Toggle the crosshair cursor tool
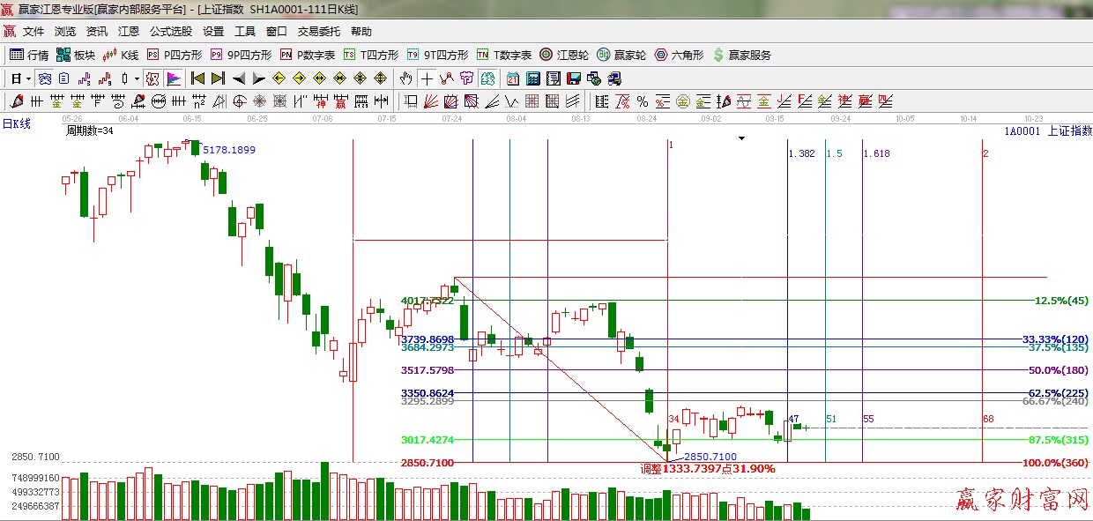This screenshot has height=521, width=1093. click(x=426, y=78)
